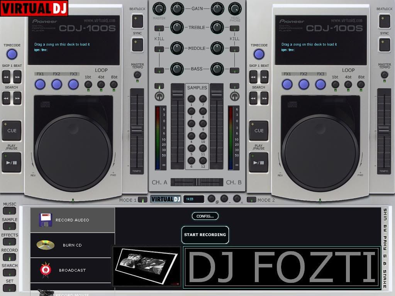Toggle channel A treble KILL button
Image resolution: width=395 pixels, height=296 pixels.
pos(159,28)
